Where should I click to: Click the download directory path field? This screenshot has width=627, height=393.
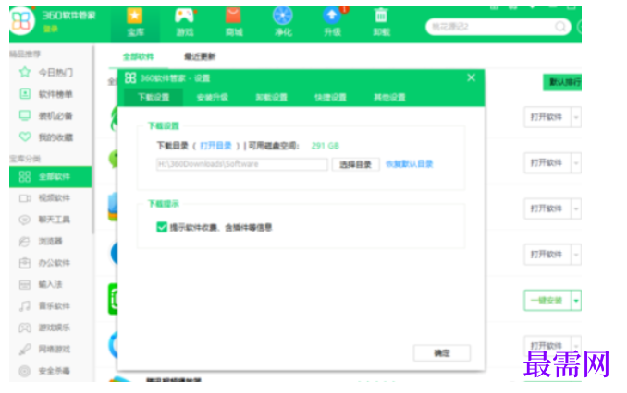(x=242, y=164)
